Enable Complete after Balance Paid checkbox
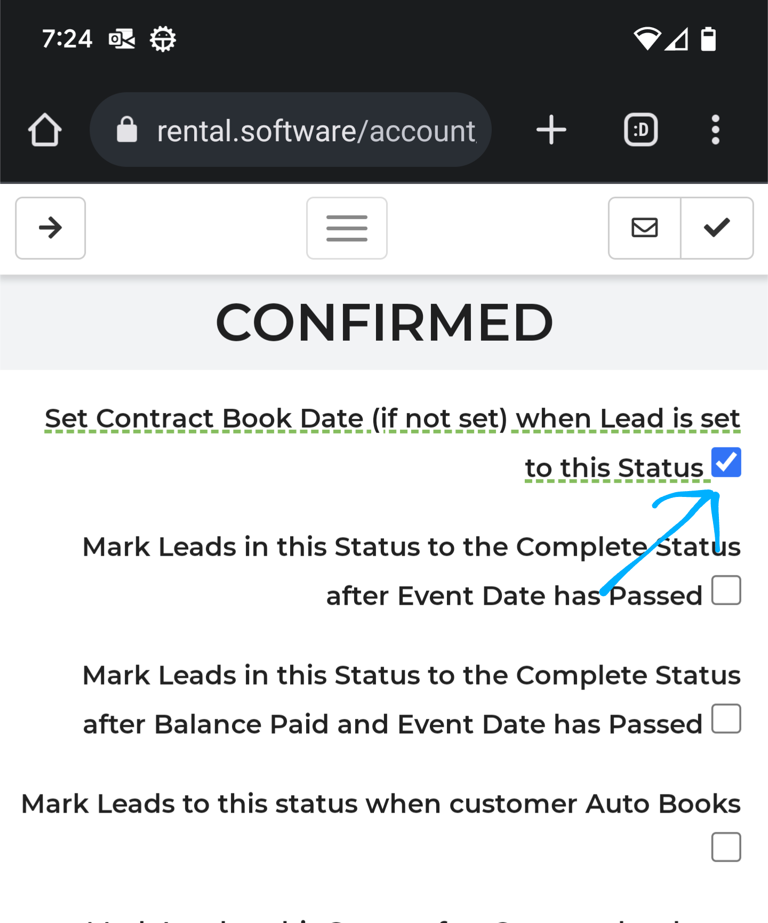 click(726, 719)
